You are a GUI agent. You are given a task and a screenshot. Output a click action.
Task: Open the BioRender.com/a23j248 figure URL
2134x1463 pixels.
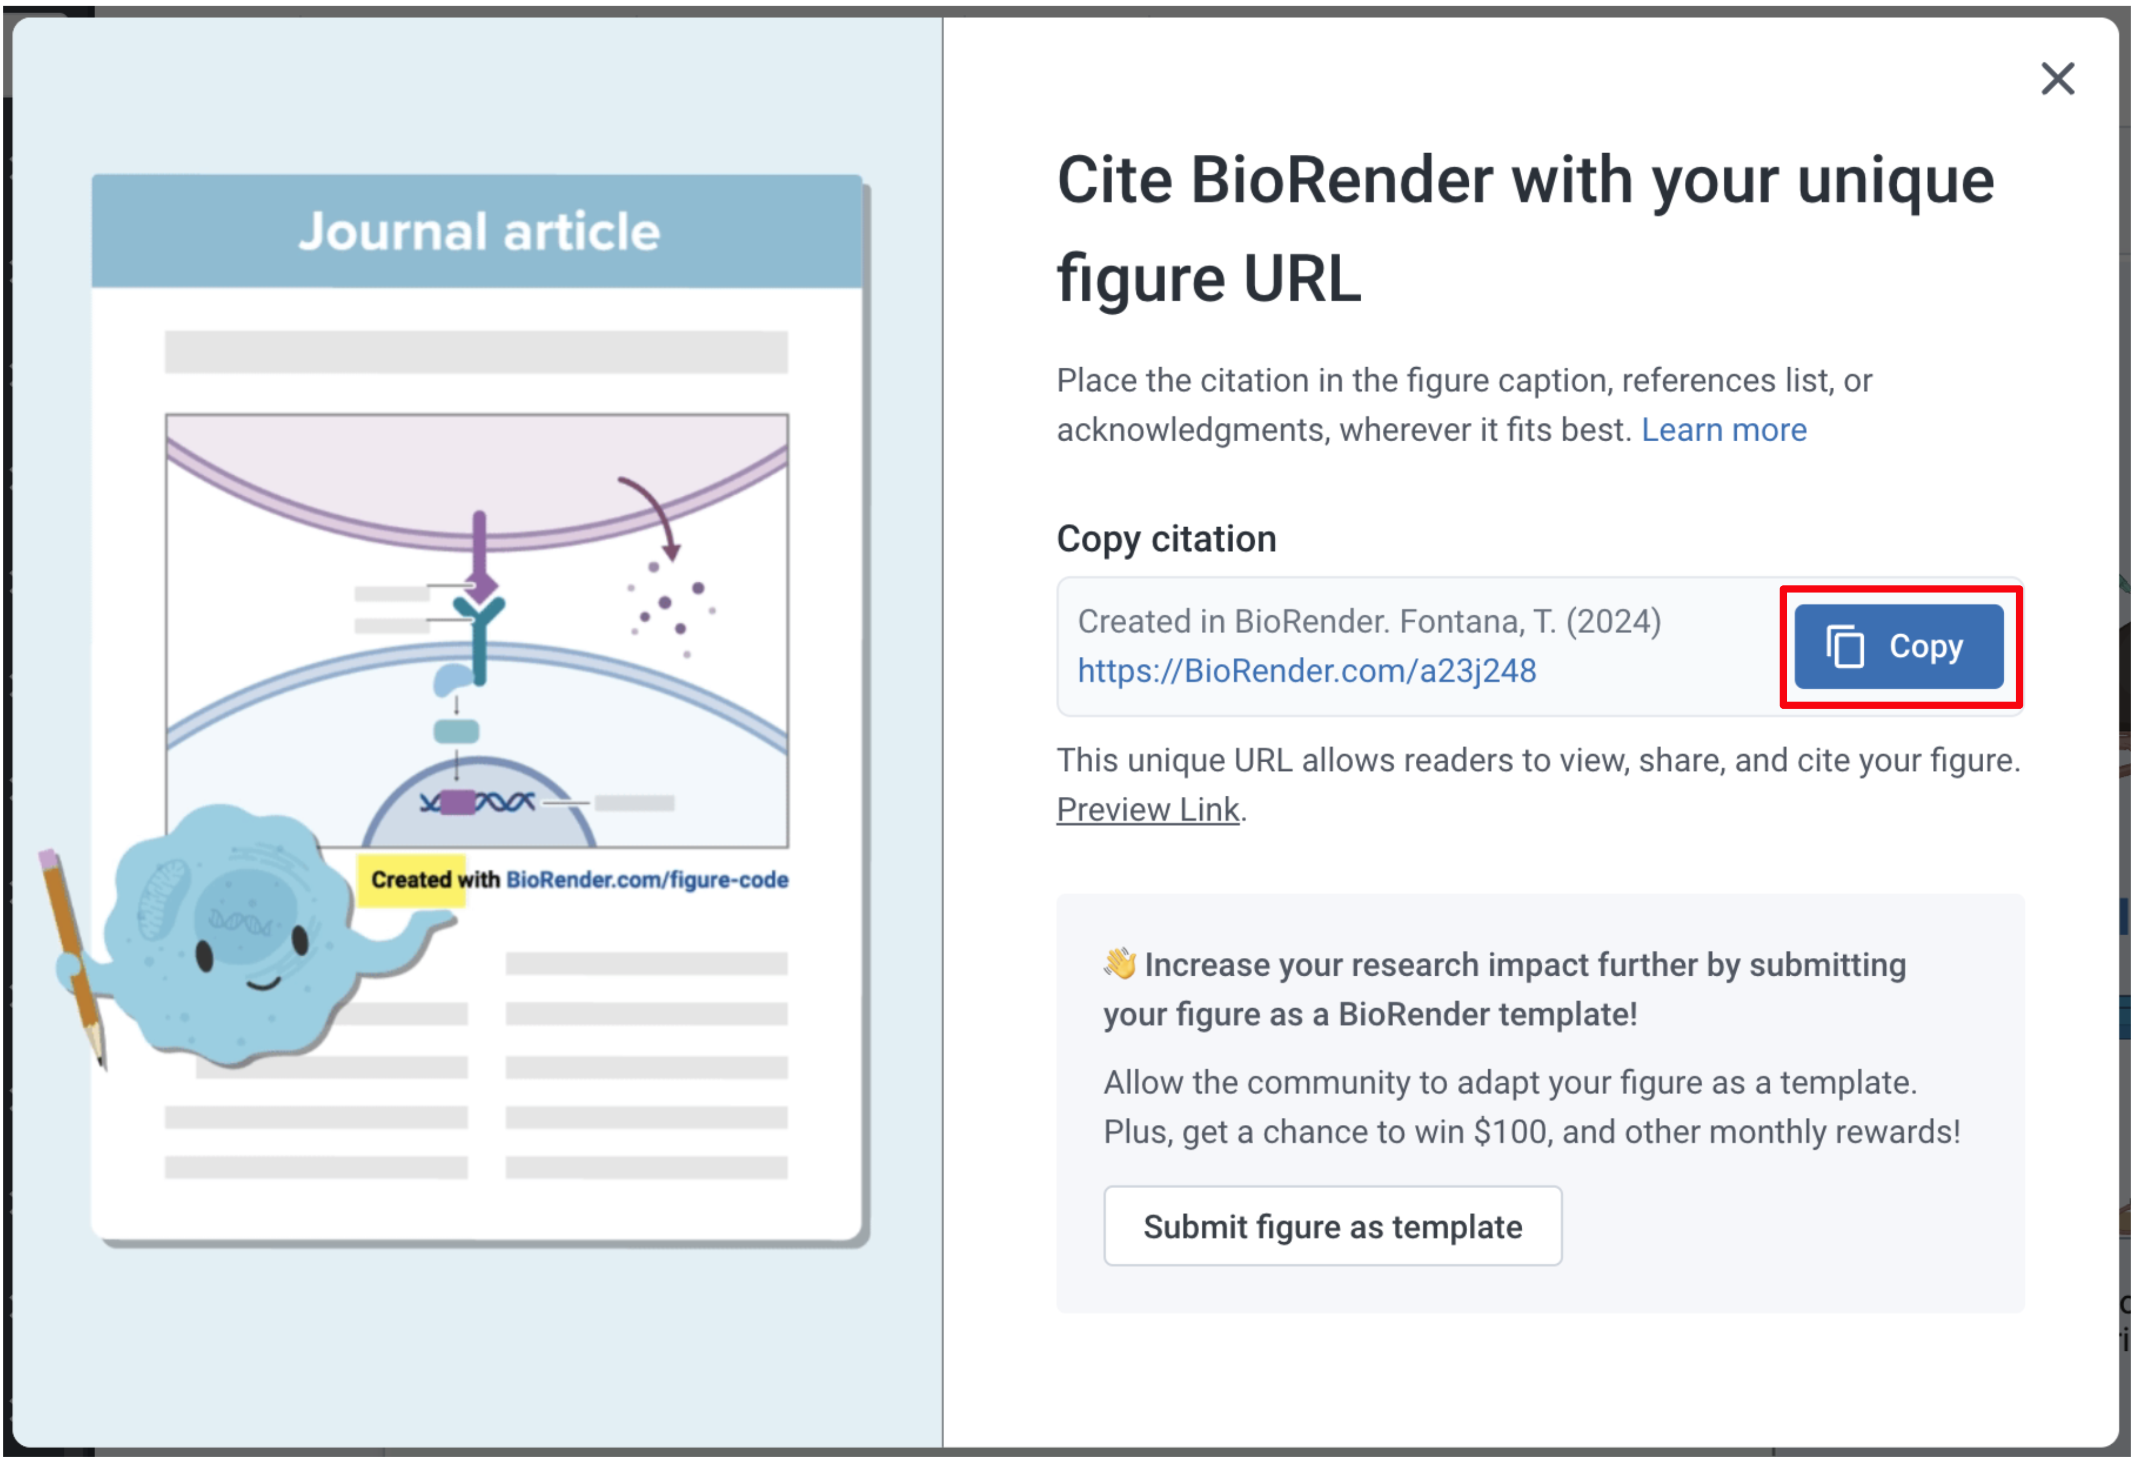tap(1306, 671)
